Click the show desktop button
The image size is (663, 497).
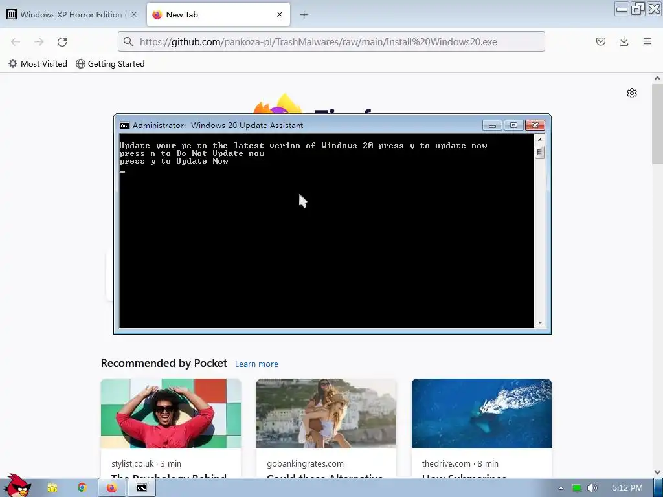[x=658, y=488]
